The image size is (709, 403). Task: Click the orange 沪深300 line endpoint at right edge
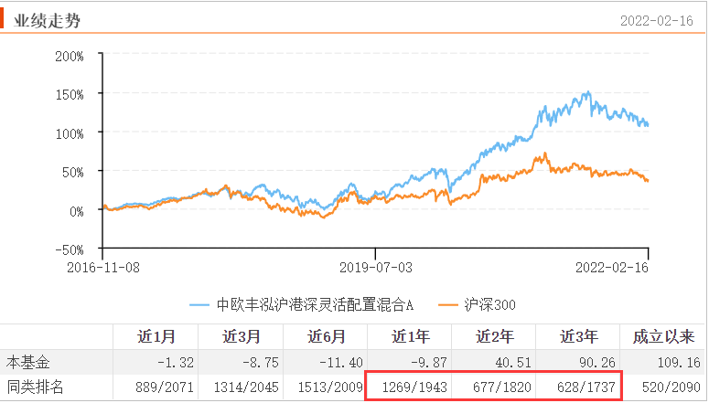pyautogui.click(x=647, y=180)
